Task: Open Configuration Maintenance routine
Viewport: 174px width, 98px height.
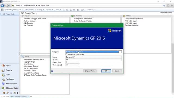Action: (83, 19)
